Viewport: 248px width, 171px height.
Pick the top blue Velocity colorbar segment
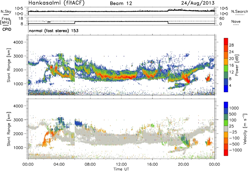pos(226,105)
